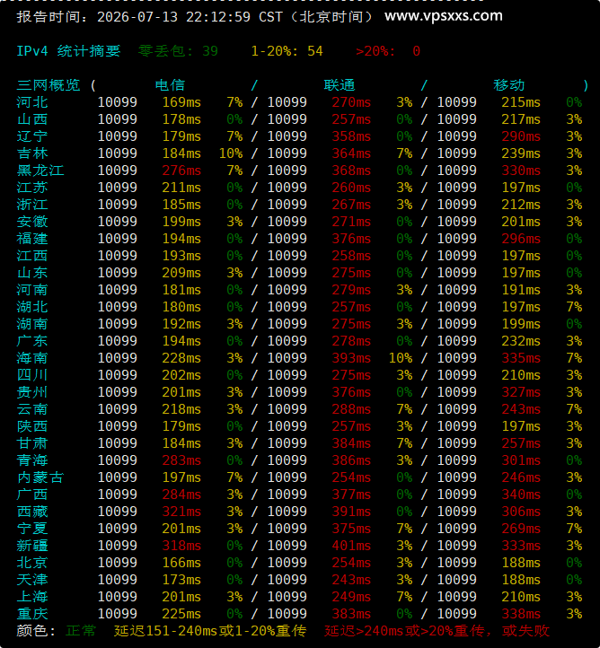Select the 福建 row label

(32, 239)
